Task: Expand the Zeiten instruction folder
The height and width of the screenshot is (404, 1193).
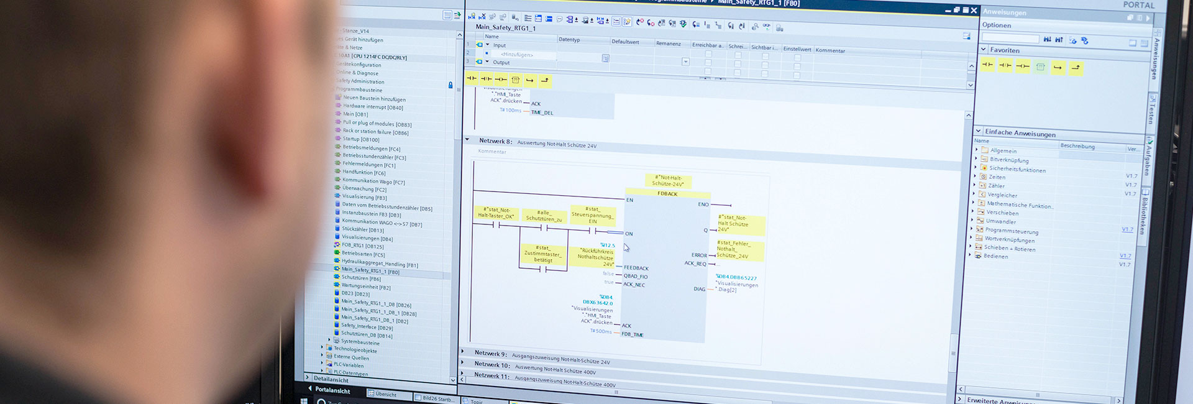Action: (976, 177)
